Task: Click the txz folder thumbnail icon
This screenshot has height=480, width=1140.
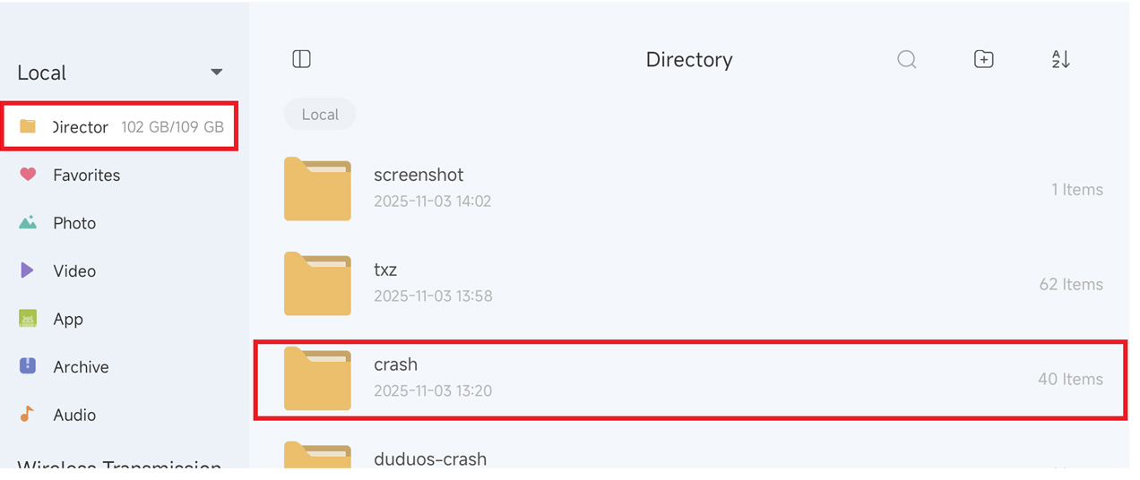Action: [x=317, y=284]
